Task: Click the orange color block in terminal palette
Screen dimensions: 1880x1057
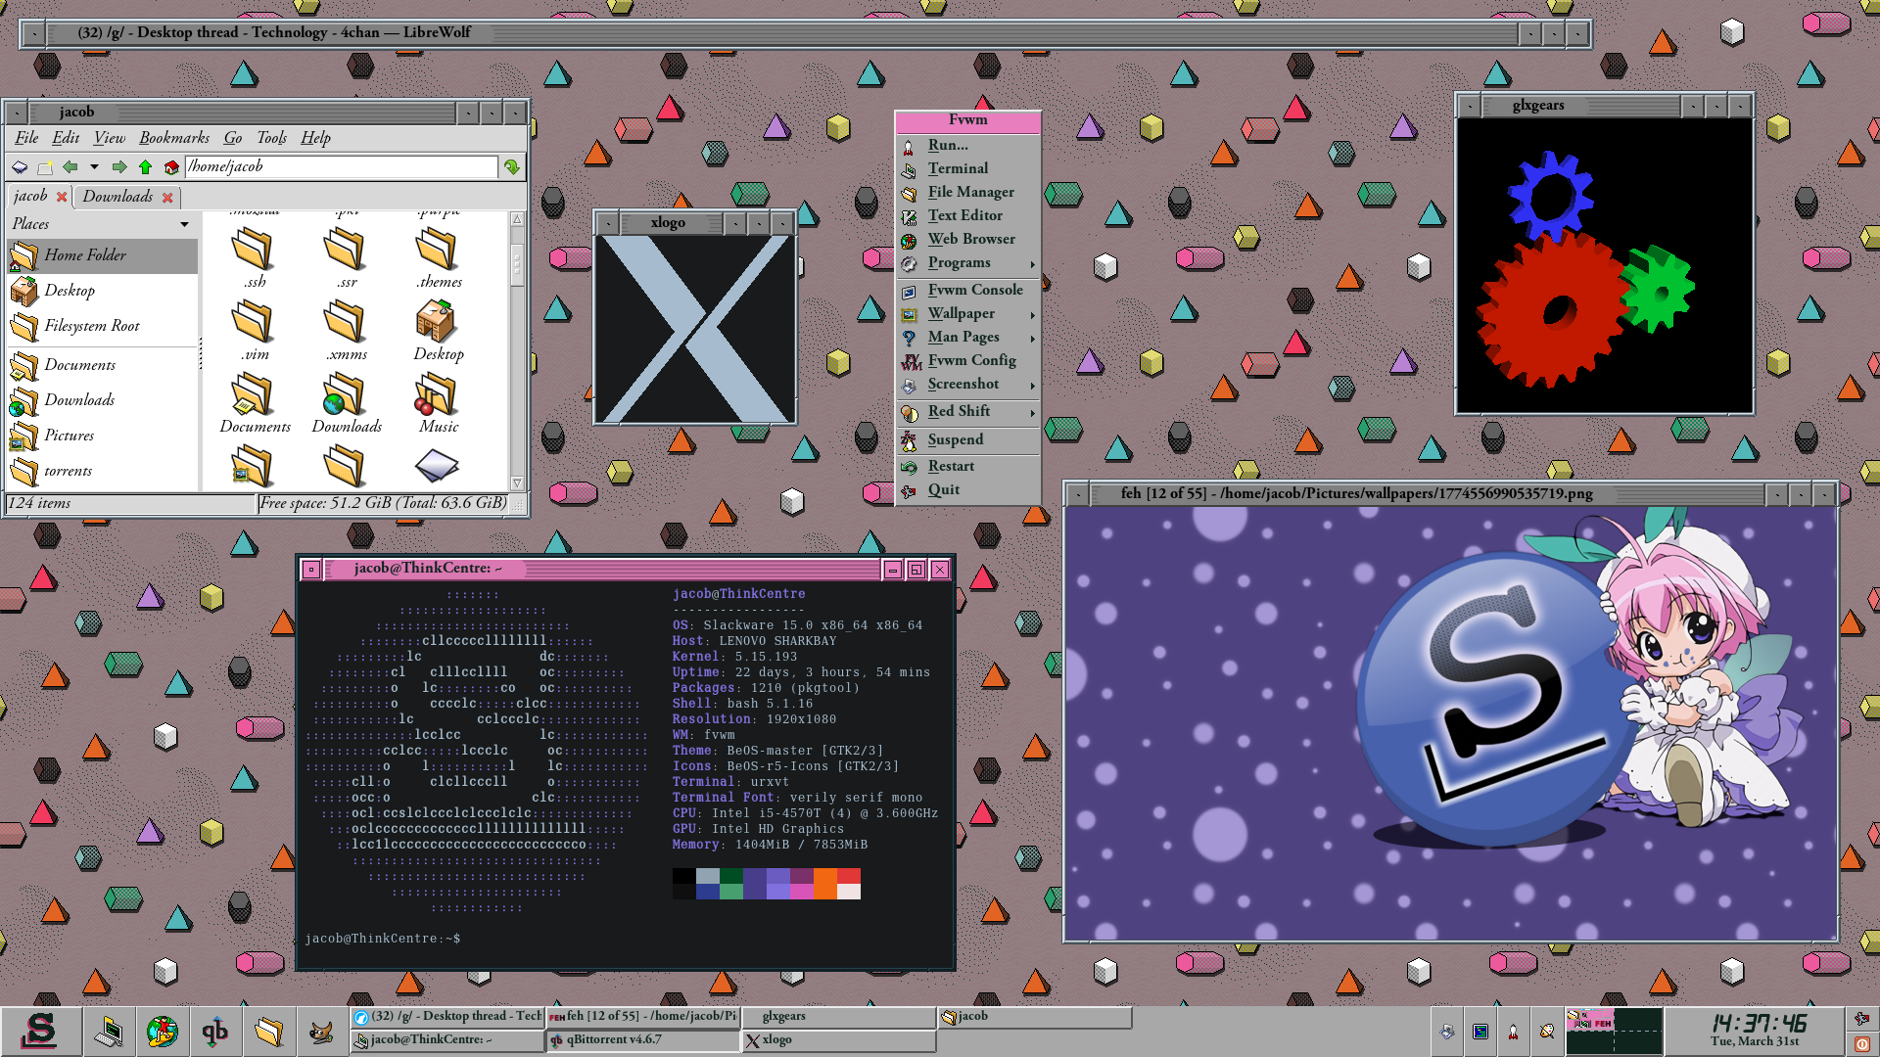Action: [x=824, y=884]
